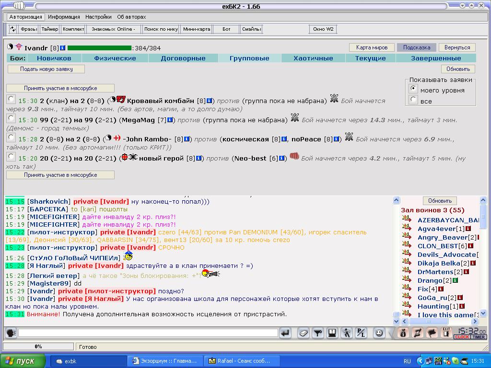The height and width of the screenshot is (368, 491).
Task: Click the talking head icon by the chat input
Action: tap(11, 333)
